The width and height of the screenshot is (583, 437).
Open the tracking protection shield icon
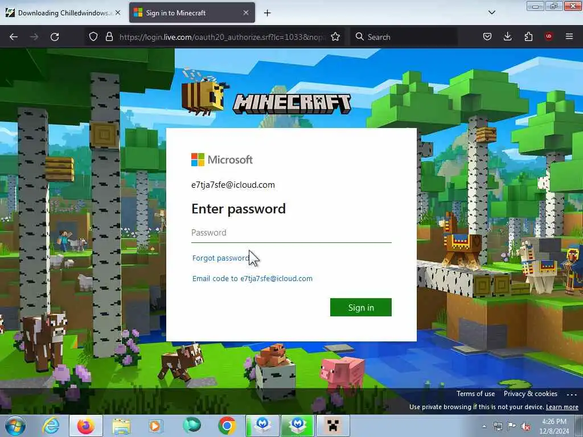93,37
